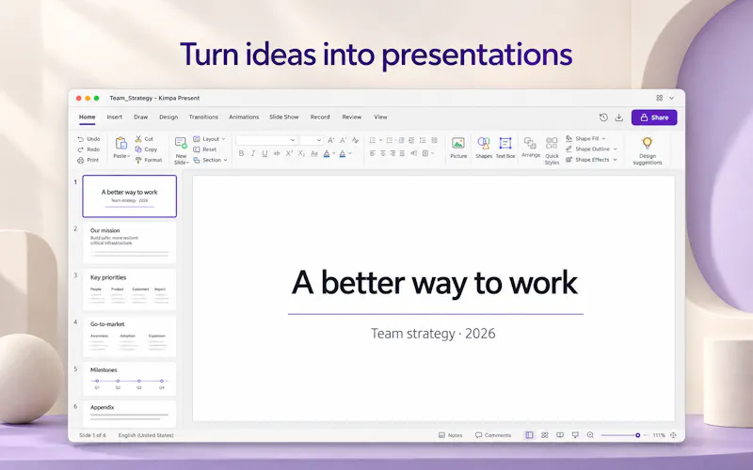Image resolution: width=753 pixels, height=470 pixels.
Task: Apply subscript formatting
Action: (x=301, y=153)
